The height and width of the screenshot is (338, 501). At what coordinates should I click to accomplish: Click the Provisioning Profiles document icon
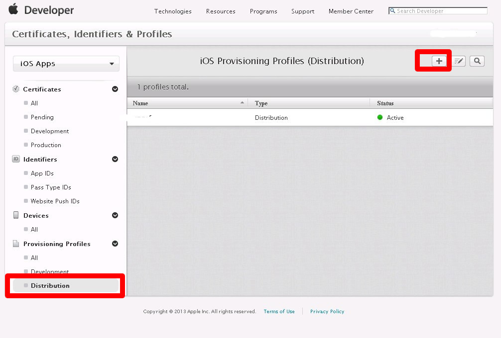(x=15, y=244)
